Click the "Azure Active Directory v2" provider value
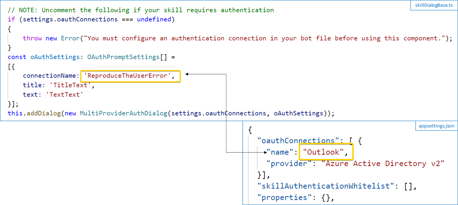The width and height of the screenshot is (458, 205). click(x=383, y=164)
